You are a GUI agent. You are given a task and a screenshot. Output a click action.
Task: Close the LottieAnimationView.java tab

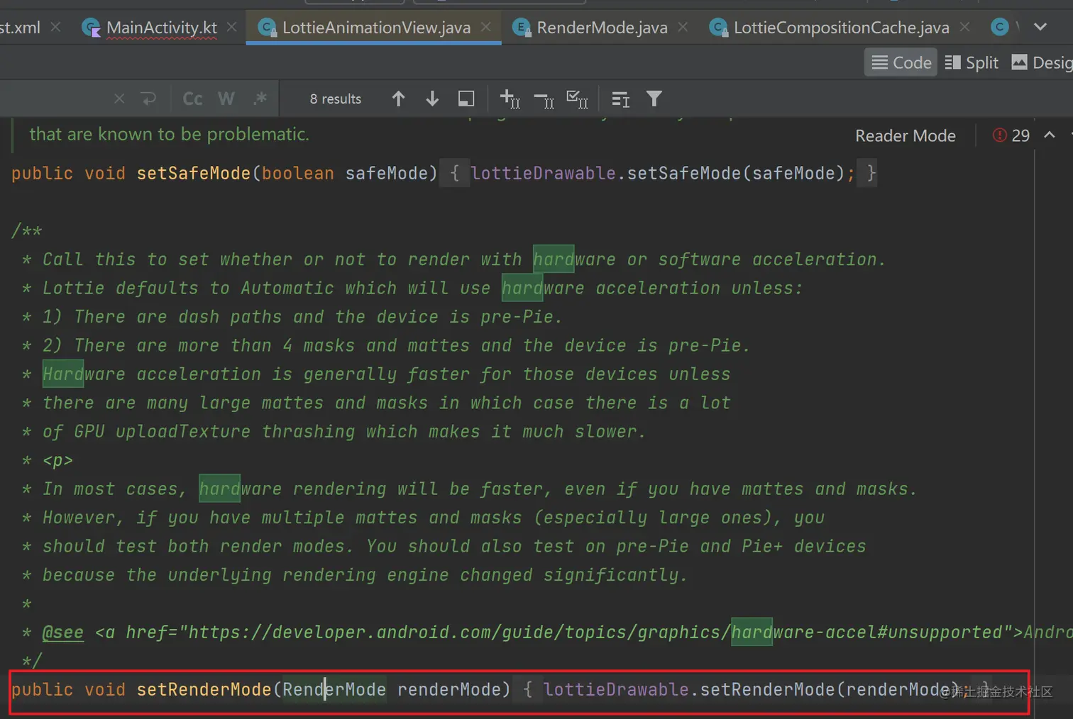[x=486, y=27]
